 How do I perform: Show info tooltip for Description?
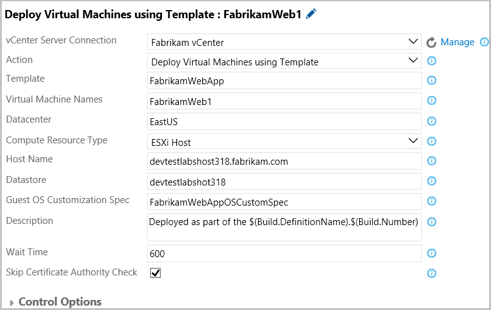[432, 222]
